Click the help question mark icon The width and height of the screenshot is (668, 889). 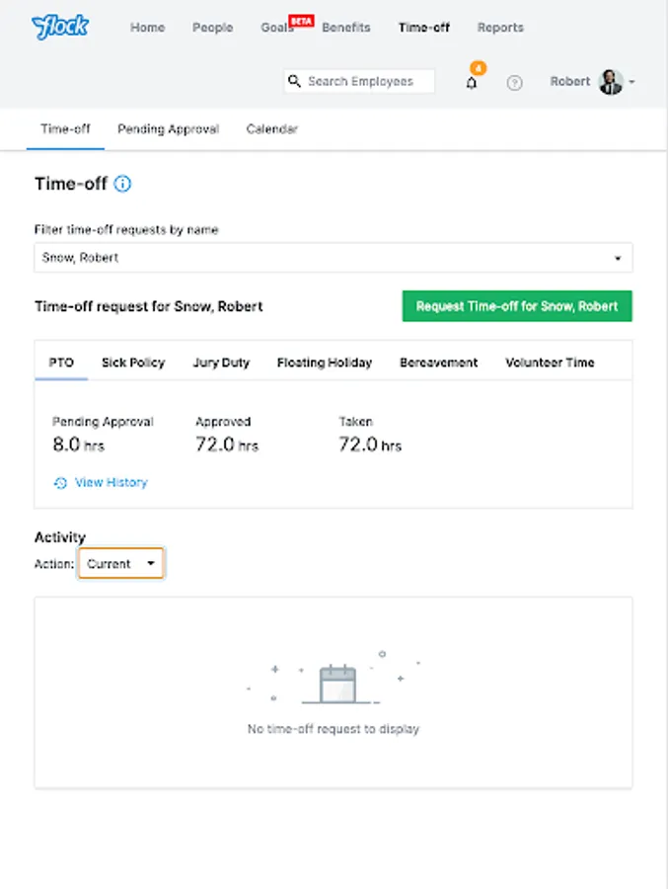coord(514,83)
